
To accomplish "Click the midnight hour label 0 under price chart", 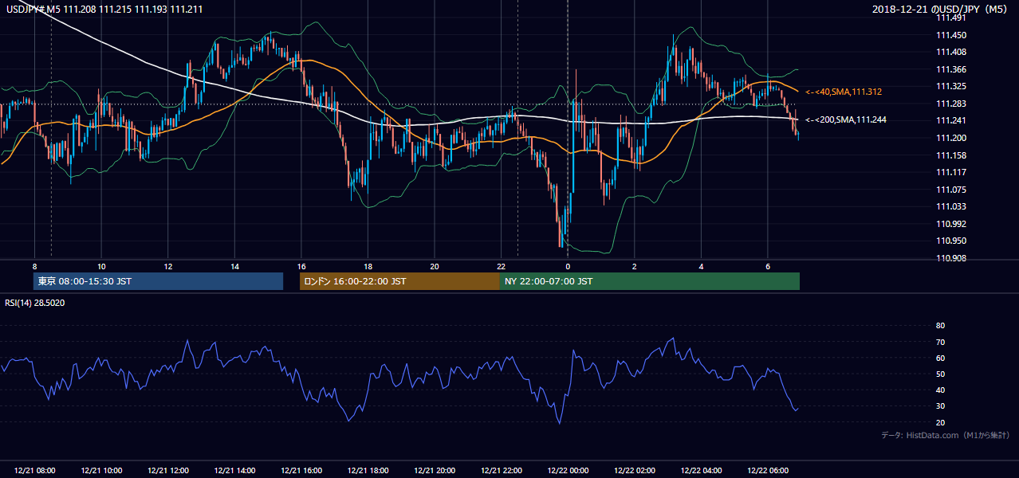I will [x=568, y=266].
